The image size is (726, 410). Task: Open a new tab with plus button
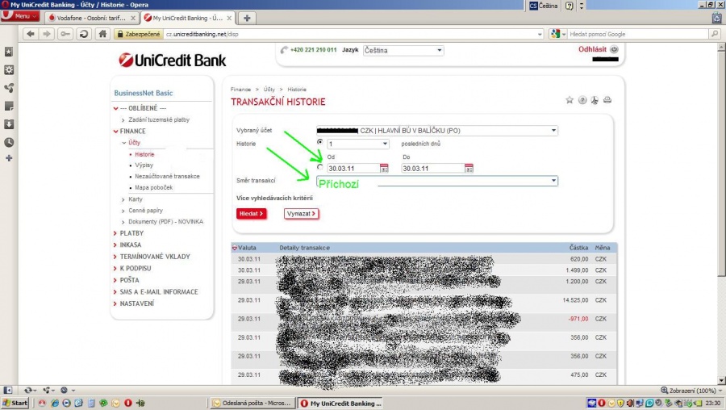(x=247, y=18)
